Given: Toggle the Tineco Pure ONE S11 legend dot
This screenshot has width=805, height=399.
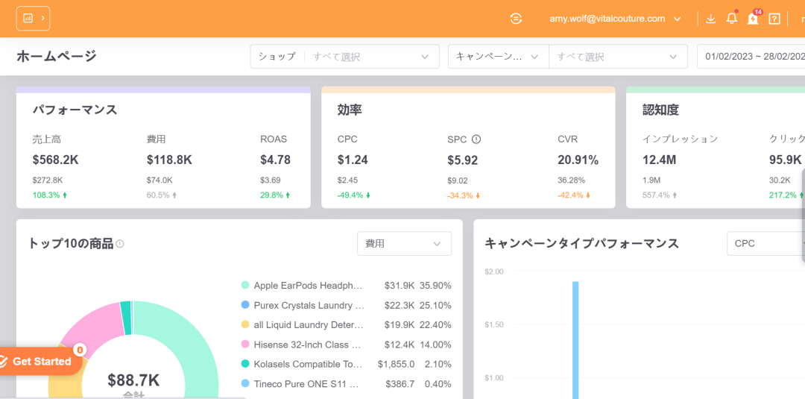Looking at the screenshot, I should (245, 383).
